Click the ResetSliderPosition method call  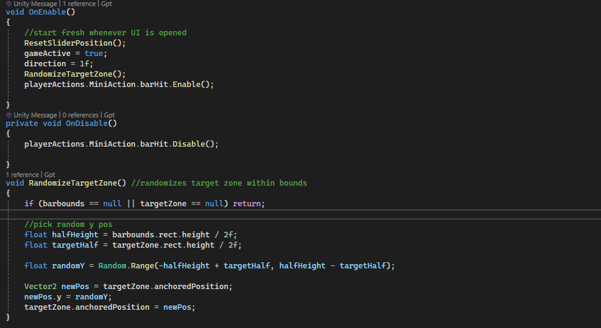[68, 43]
